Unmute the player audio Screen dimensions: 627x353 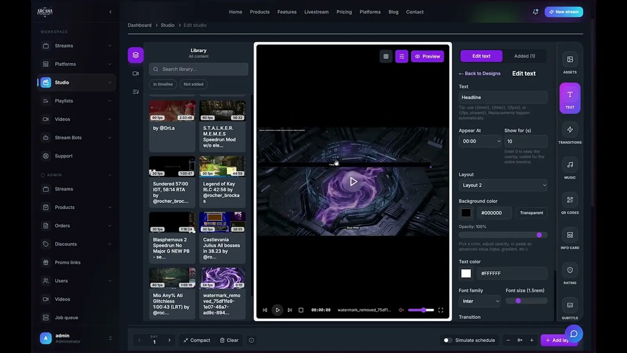(x=401, y=310)
